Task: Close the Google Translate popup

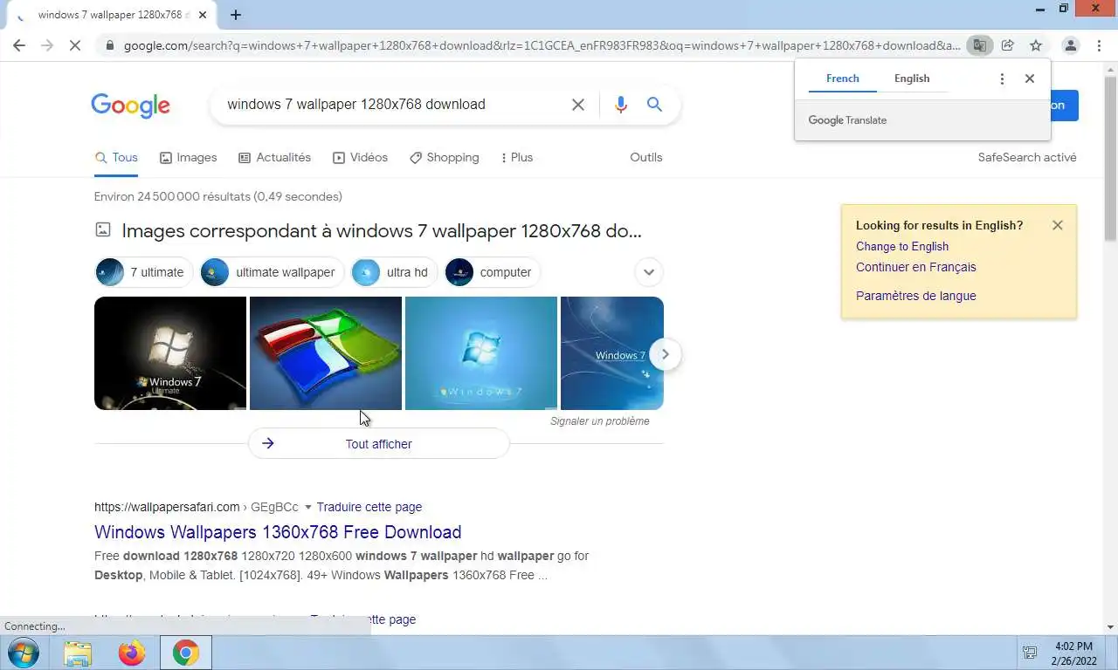Action: coord(1030,79)
